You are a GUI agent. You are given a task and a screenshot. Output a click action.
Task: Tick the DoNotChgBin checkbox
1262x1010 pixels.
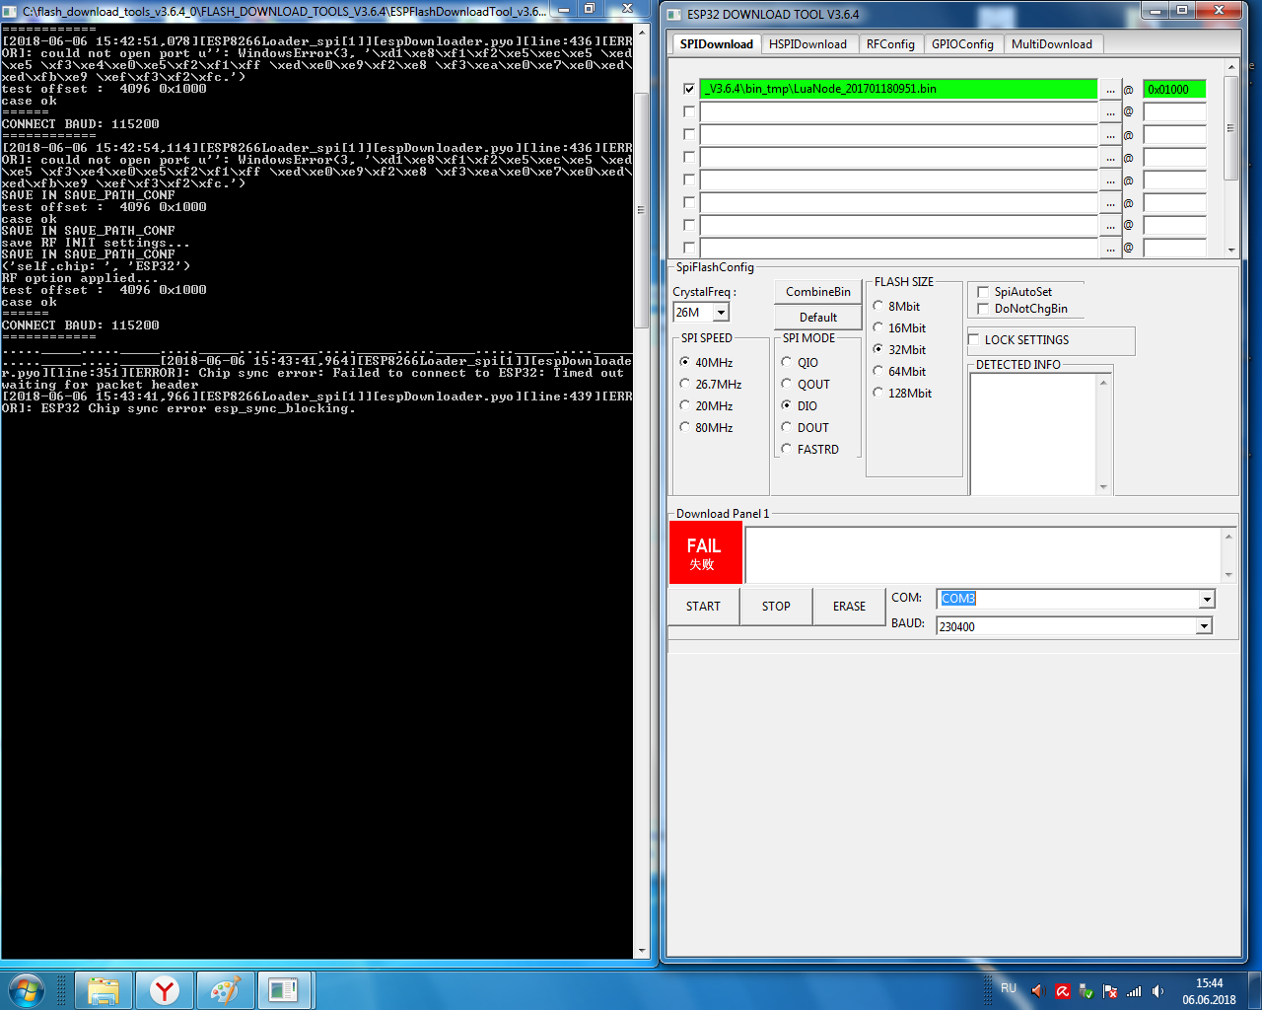click(x=983, y=309)
